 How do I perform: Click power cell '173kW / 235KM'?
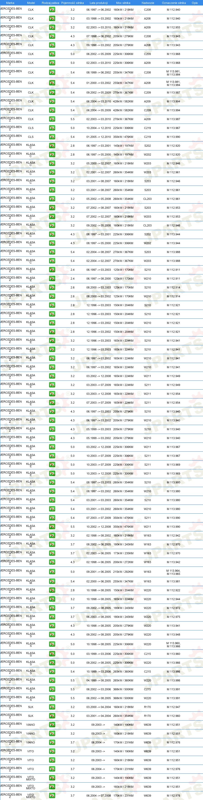point(123,553)
